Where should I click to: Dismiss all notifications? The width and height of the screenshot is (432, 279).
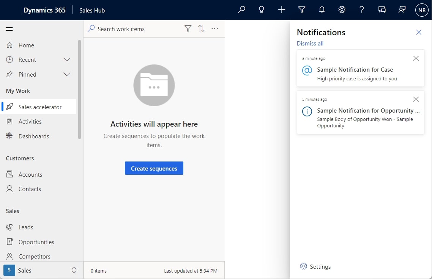click(x=310, y=43)
